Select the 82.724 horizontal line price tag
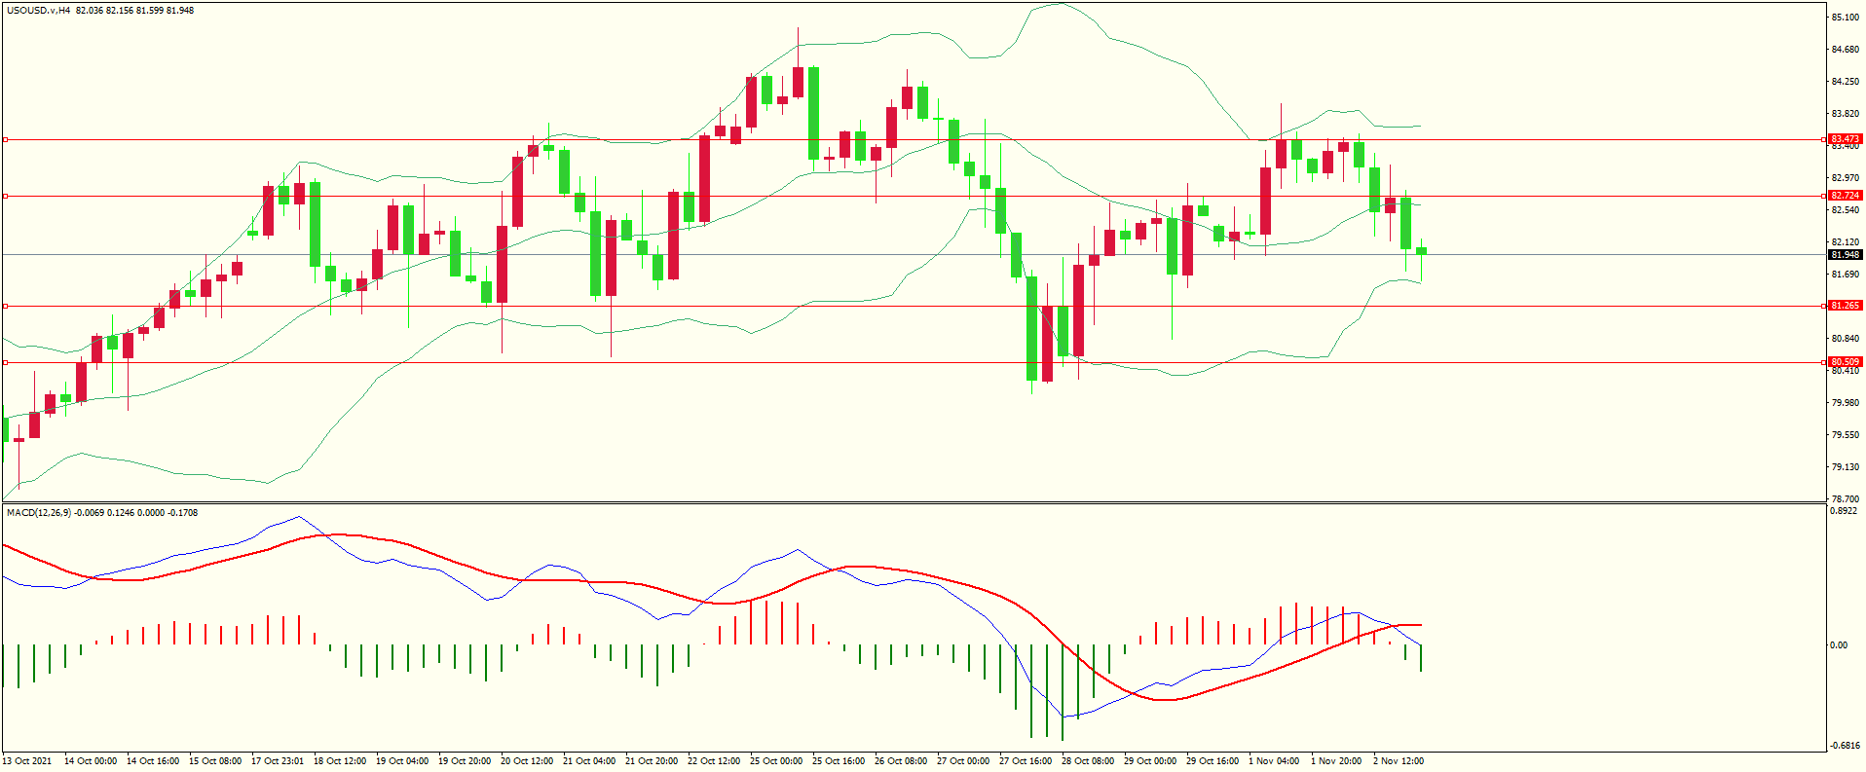This screenshot has width=1866, height=772. point(1846,196)
